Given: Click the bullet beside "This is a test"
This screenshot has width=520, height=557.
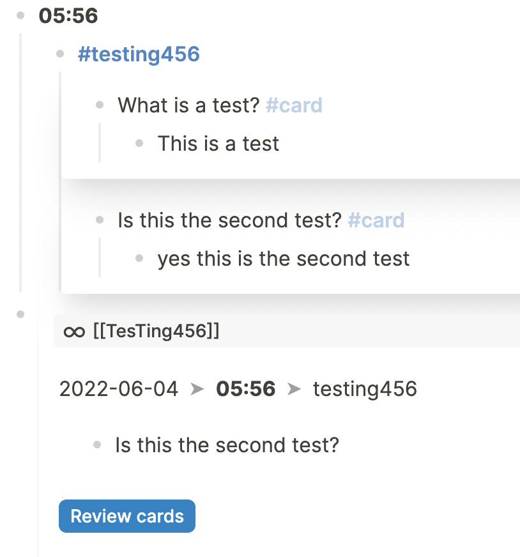Looking at the screenshot, I should (139, 143).
